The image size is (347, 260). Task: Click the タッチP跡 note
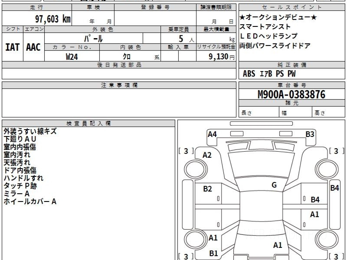(20, 186)
